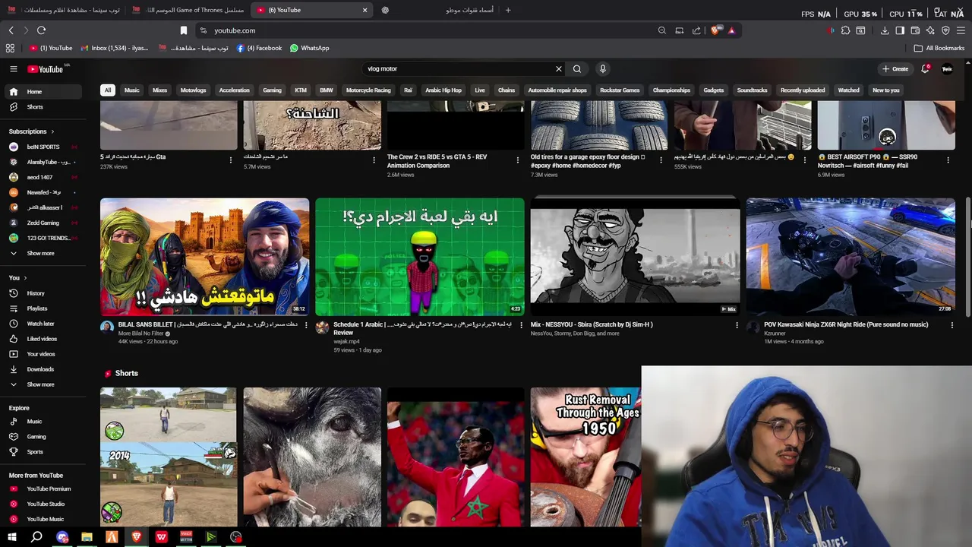Open YouTube guide hamburger menu

(13, 69)
